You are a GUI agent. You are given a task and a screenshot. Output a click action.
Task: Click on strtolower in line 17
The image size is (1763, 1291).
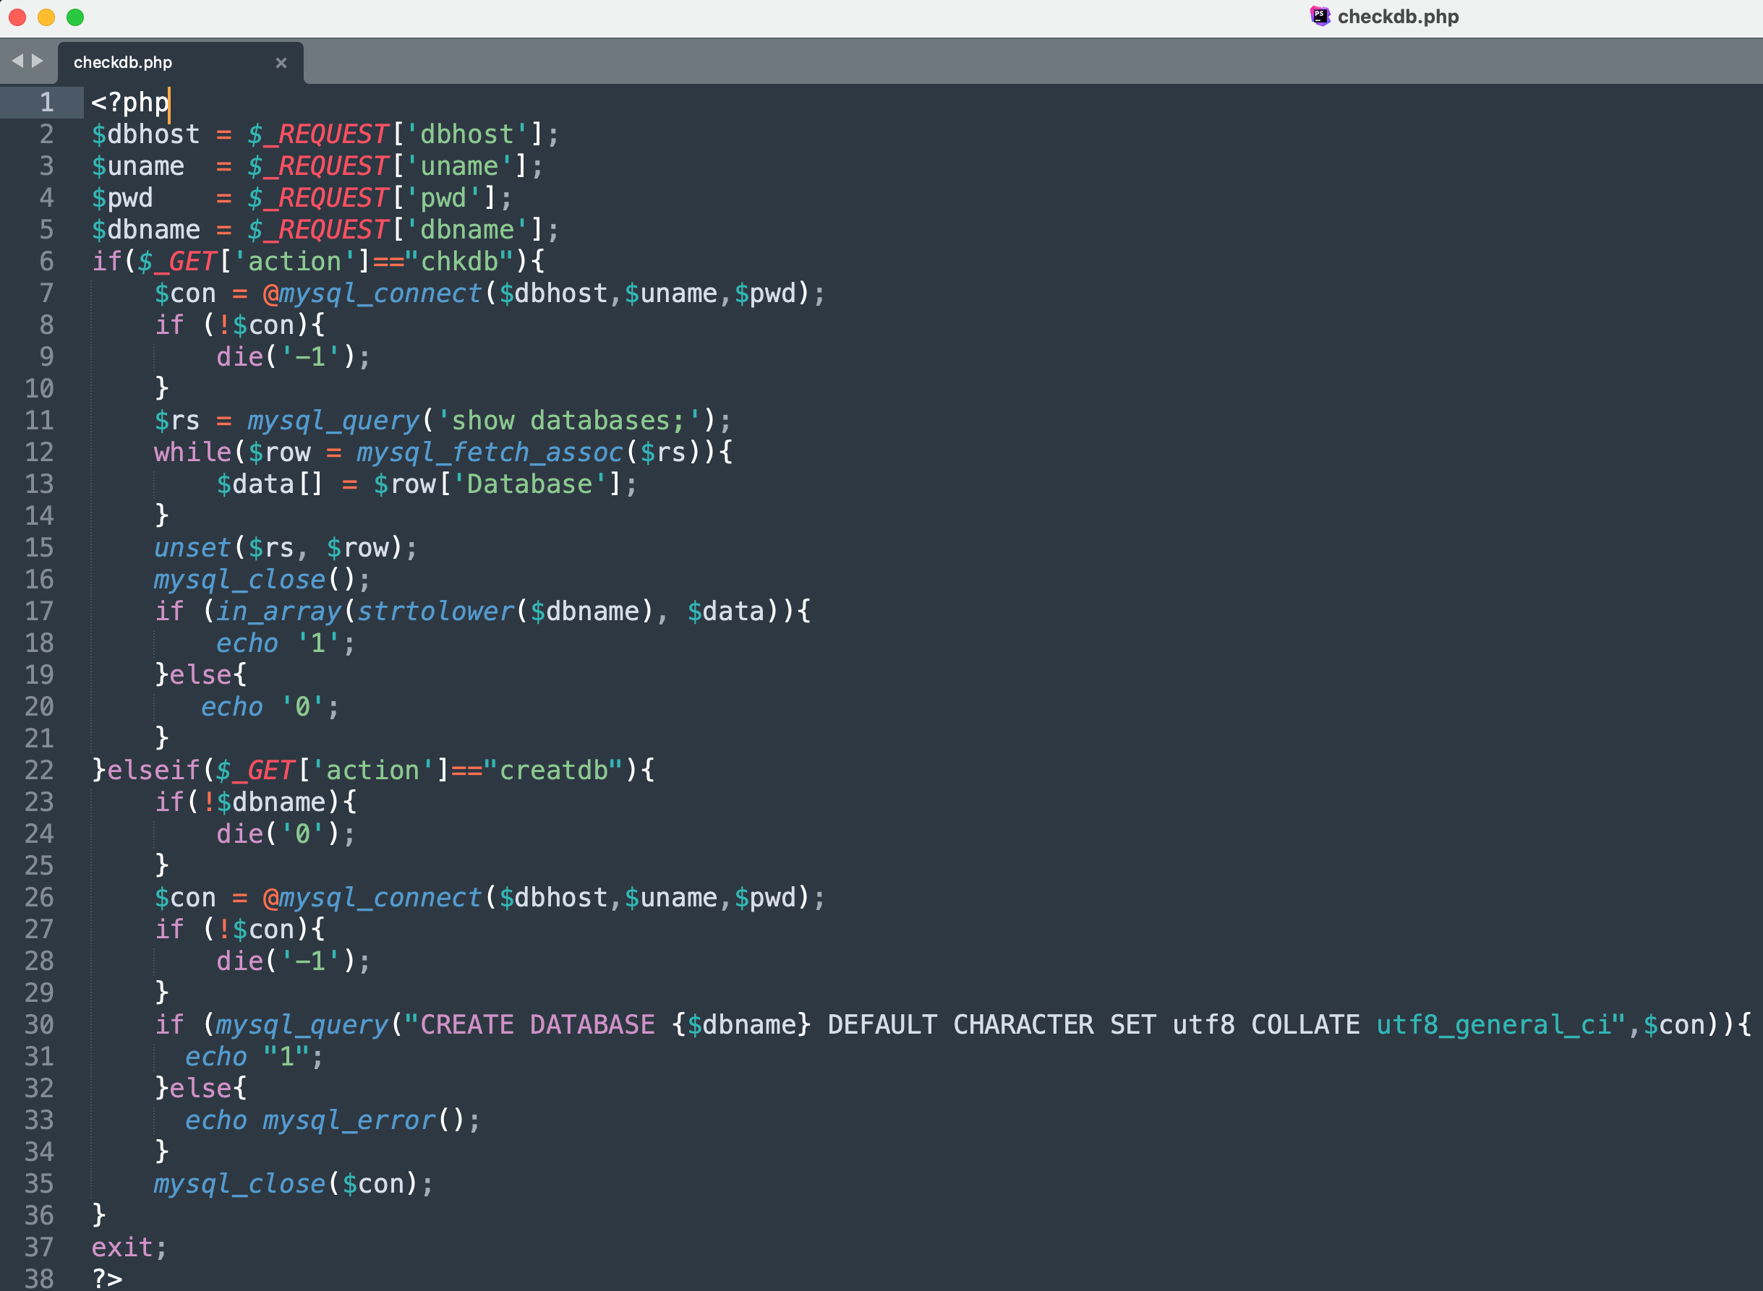(x=435, y=611)
